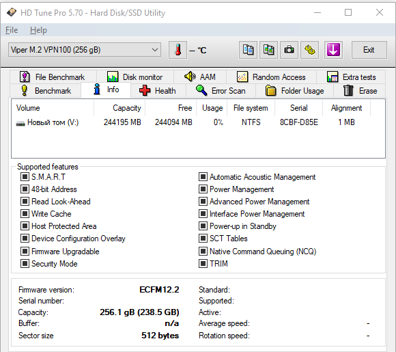The width and height of the screenshot is (396, 352).
Task: Open the File menu
Action: pyautogui.click(x=12, y=30)
